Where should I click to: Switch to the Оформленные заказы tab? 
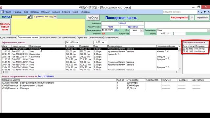(28, 37)
